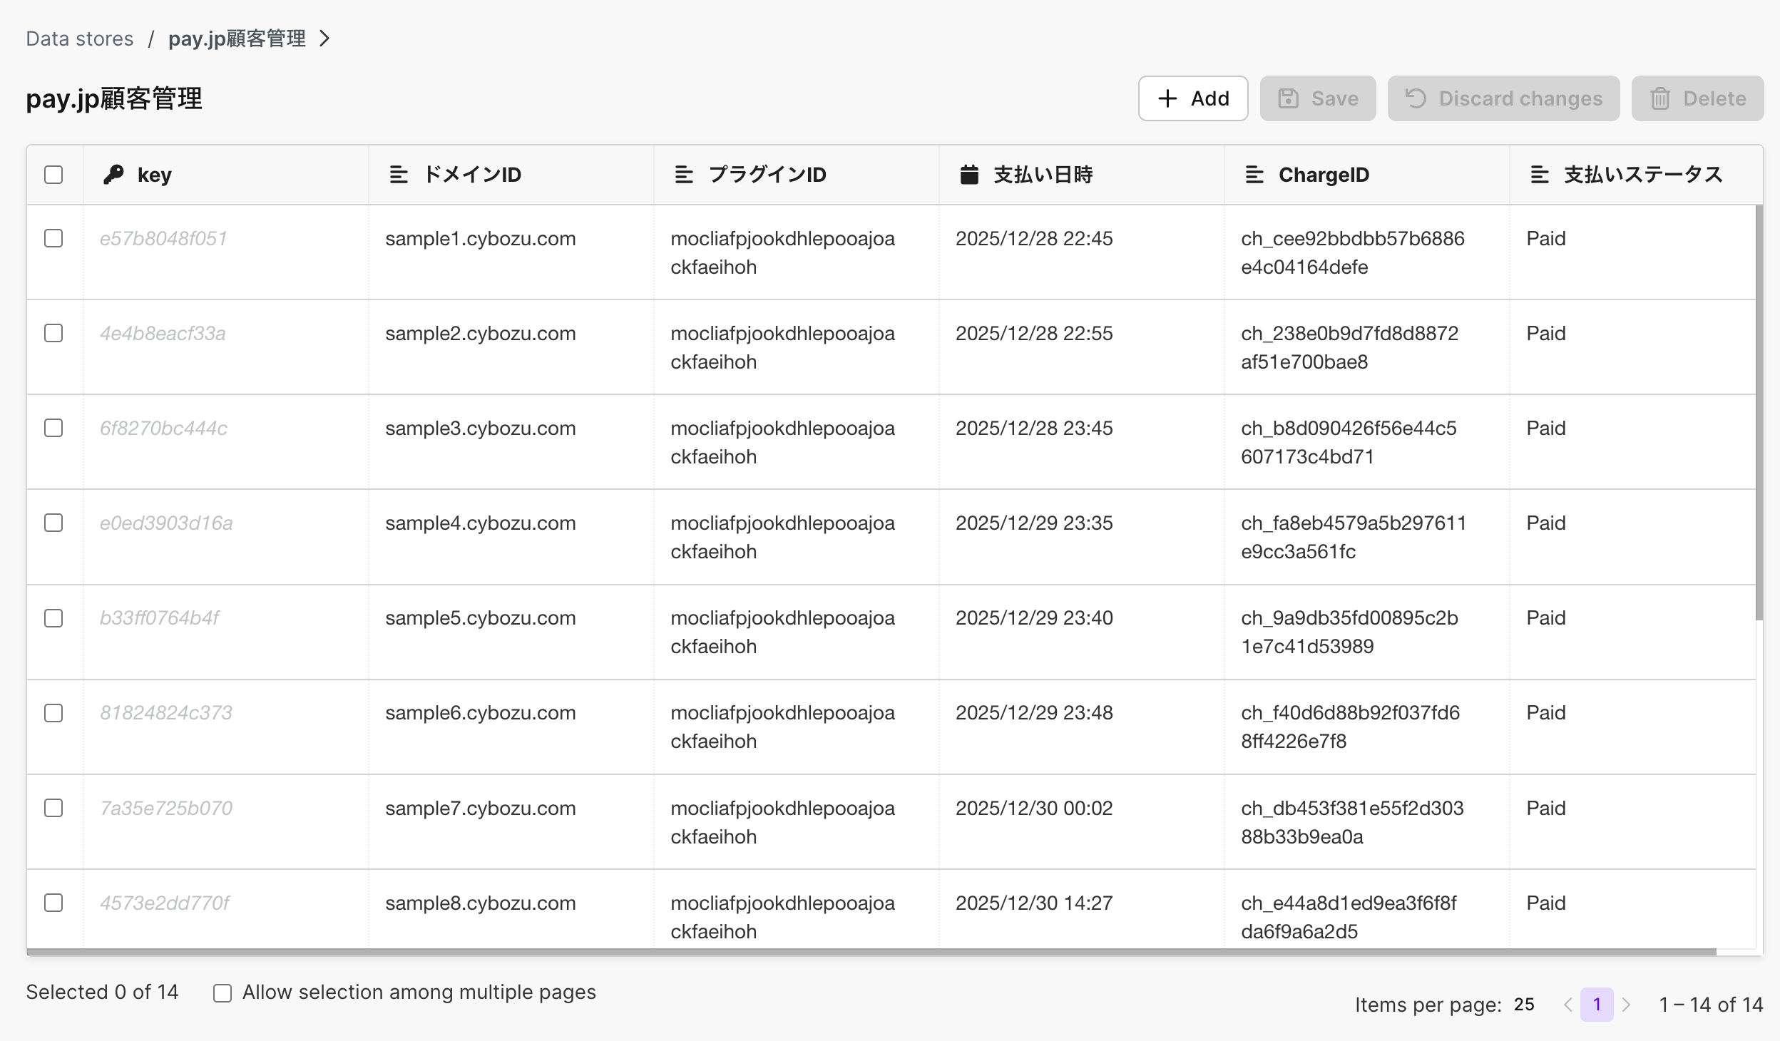Click the text icon beside ChargeID header
This screenshot has width=1780, height=1041.
pyautogui.click(x=1254, y=174)
